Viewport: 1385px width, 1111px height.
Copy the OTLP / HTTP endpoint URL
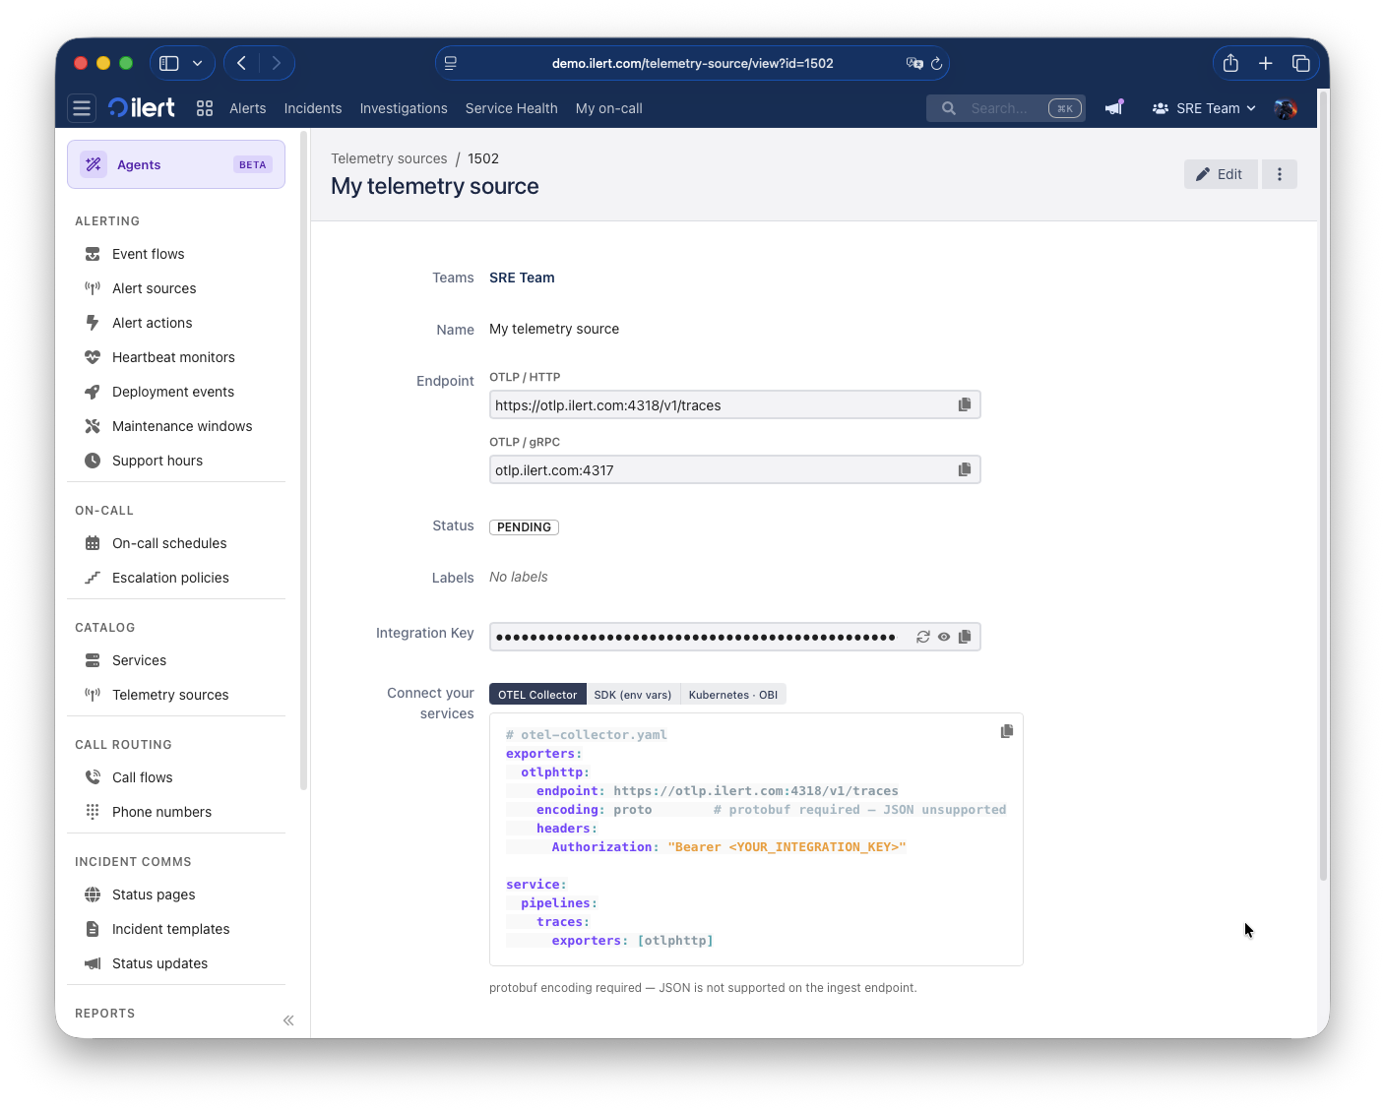point(965,404)
